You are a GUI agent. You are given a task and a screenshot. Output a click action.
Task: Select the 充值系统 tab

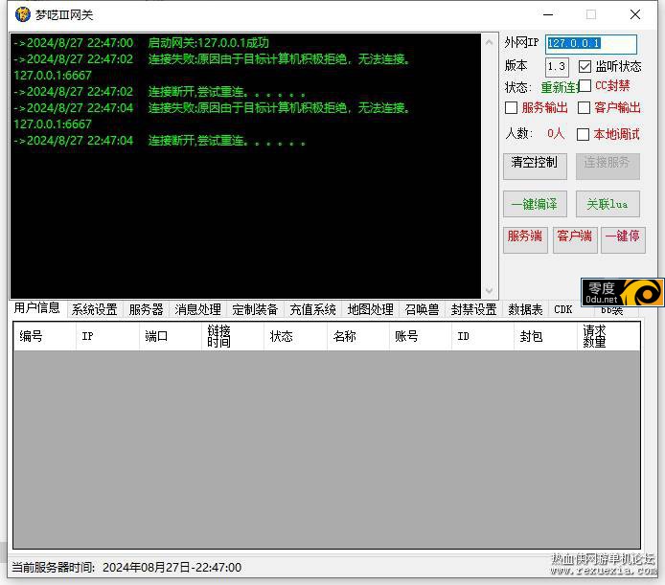pos(312,309)
